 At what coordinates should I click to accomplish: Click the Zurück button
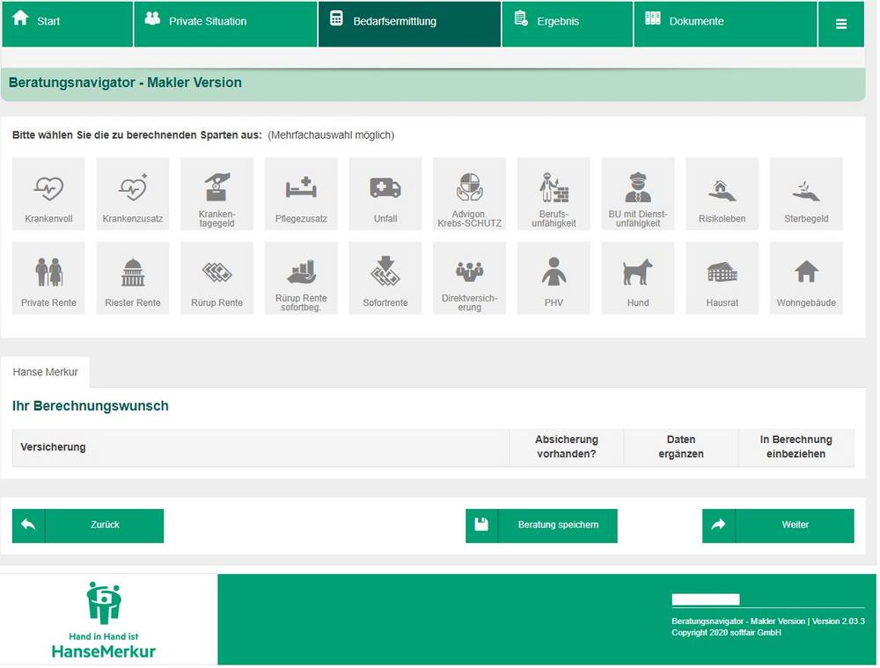(x=88, y=526)
